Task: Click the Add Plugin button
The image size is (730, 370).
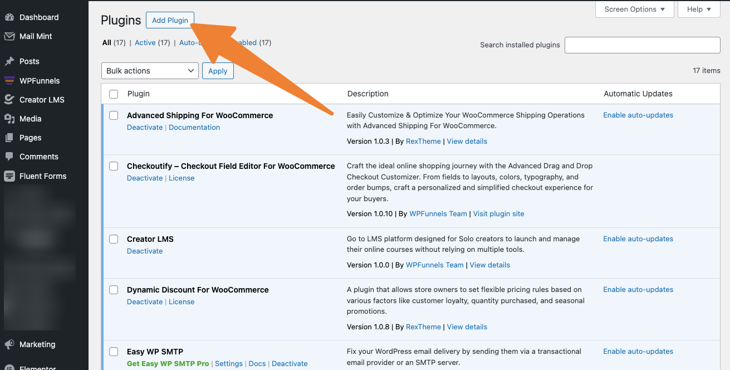Action: [170, 20]
